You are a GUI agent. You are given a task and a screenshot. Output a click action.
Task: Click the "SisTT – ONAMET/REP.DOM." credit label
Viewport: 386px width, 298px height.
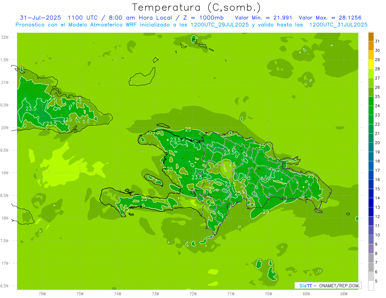click(328, 285)
